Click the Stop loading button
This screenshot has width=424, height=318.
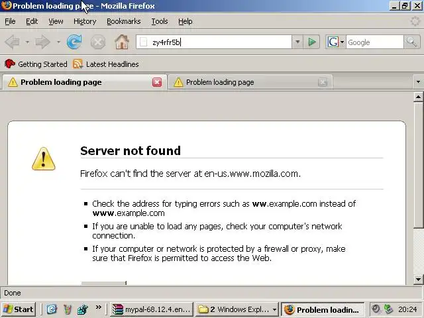tap(98, 42)
